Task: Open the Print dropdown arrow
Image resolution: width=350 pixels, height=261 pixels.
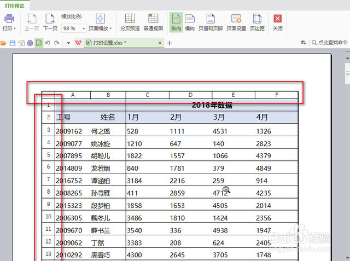Action: 15,28
